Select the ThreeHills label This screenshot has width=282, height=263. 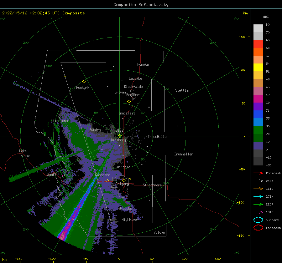157,137
